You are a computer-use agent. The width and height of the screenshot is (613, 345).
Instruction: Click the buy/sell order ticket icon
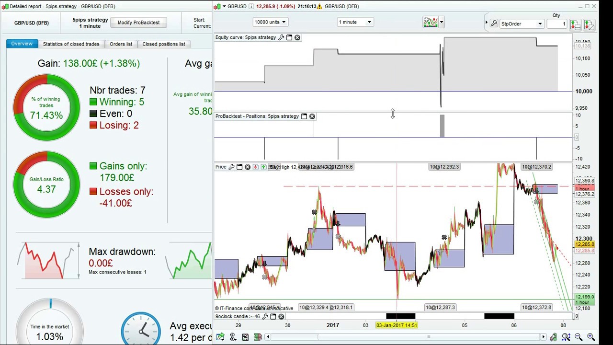(575, 24)
